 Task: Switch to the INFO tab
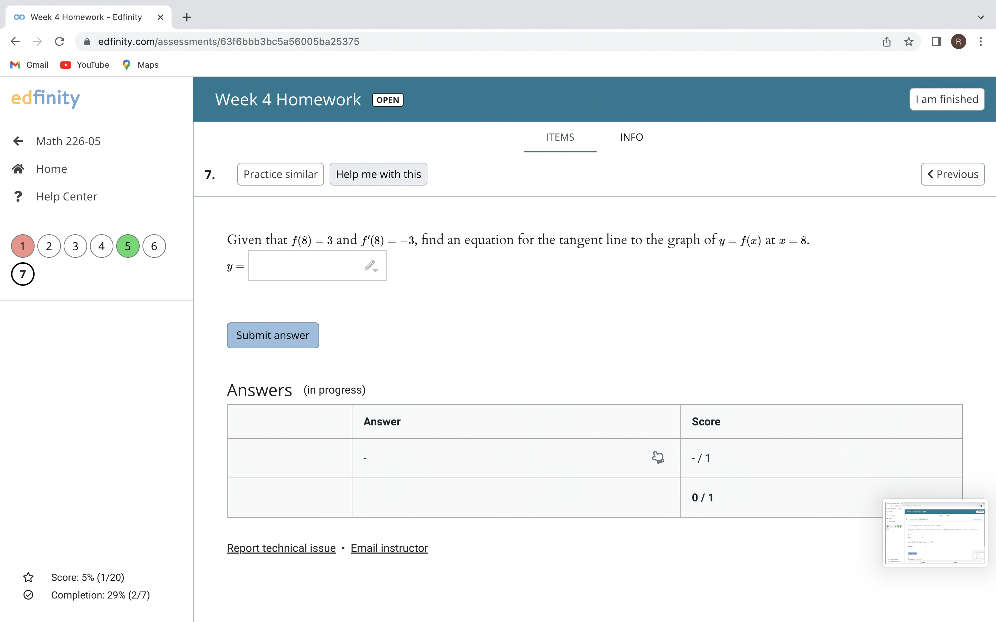tap(631, 137)
